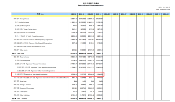The image size is (175, 102).
Task: Select Foreign Assets value 229293.34
Action: tap(99, 19)
